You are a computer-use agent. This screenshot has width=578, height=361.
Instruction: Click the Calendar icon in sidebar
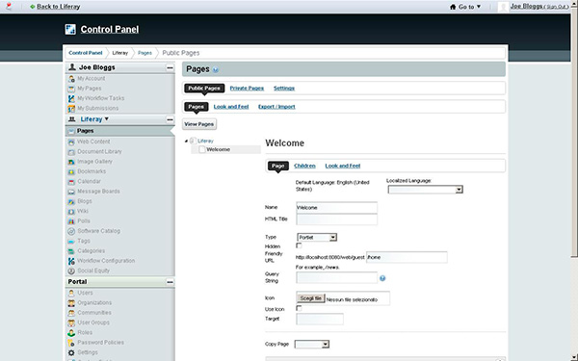point(71,182)
